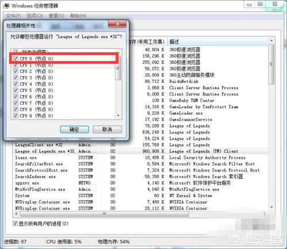Open the 文件(F) menu

[13, 16]
